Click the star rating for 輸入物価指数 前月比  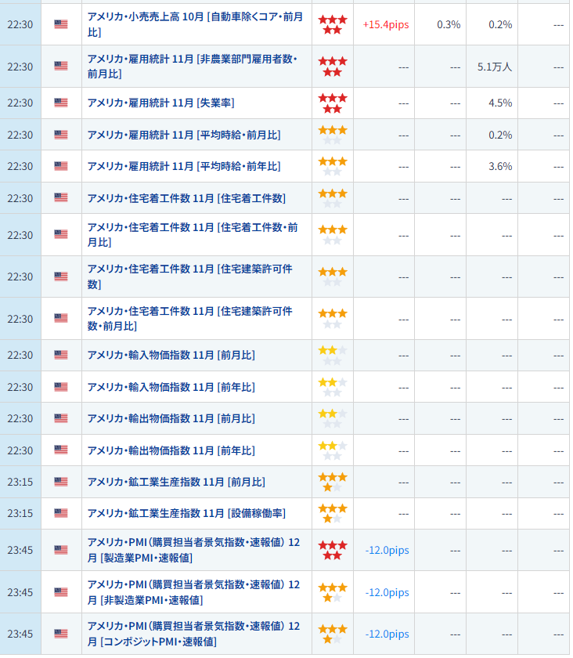click(332, 355)
